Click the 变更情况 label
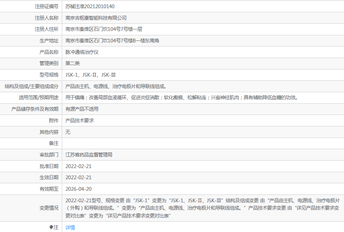Viewport: 344px width, 232px height. [49, 208]
